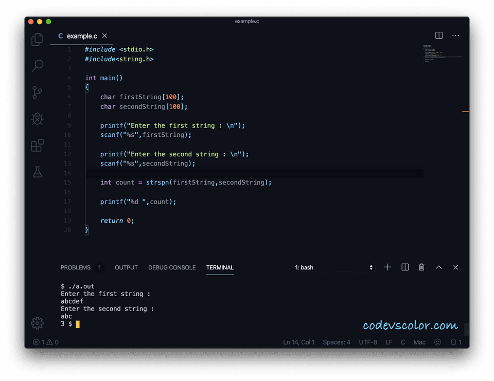This screenshot has width=494, height=381.
Task: Select the Testing flask icon
Action: pos(37,172)
